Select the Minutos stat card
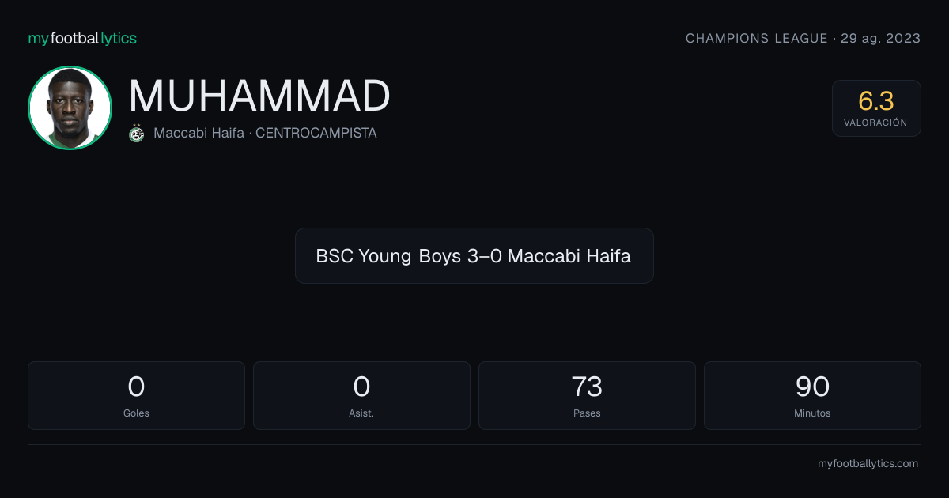Screen dimensions: 949x498 tap(812, 395)
